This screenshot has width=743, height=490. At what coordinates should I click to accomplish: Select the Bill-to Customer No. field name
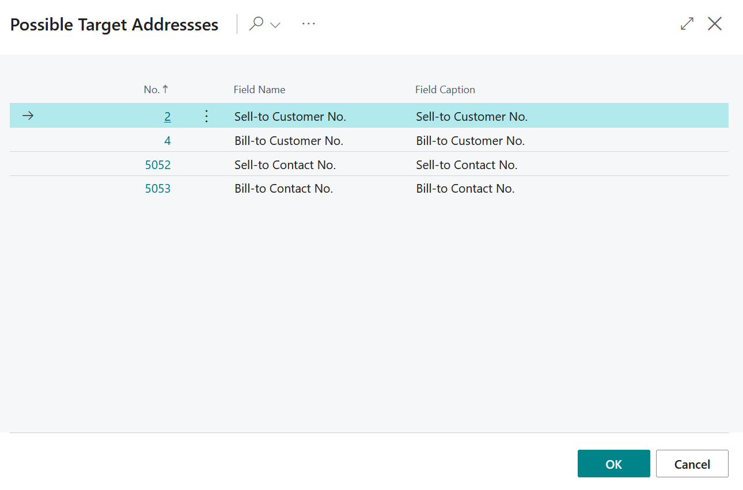(289, 141)
